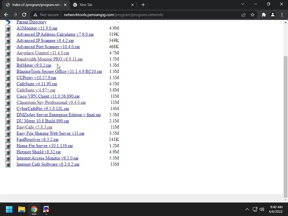The image size is (288, 216).
Task: Download Hotspot Shield v8.32.rar
Action: click(x=39, y=152)
